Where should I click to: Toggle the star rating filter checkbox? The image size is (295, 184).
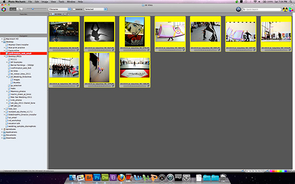tap(243, 171)
